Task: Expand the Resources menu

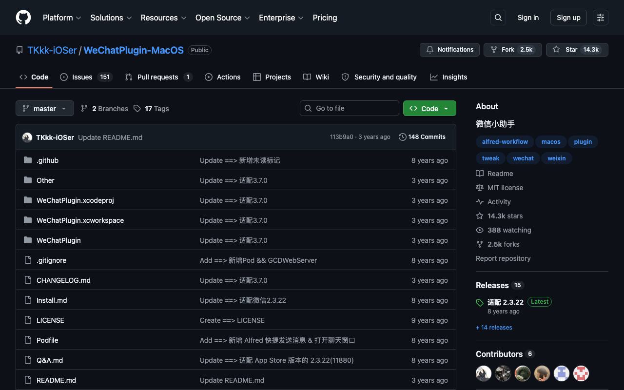Action: [163, 18]
